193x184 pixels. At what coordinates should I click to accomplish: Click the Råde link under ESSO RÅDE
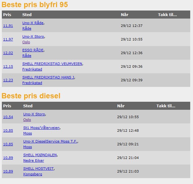pos(27,56)
